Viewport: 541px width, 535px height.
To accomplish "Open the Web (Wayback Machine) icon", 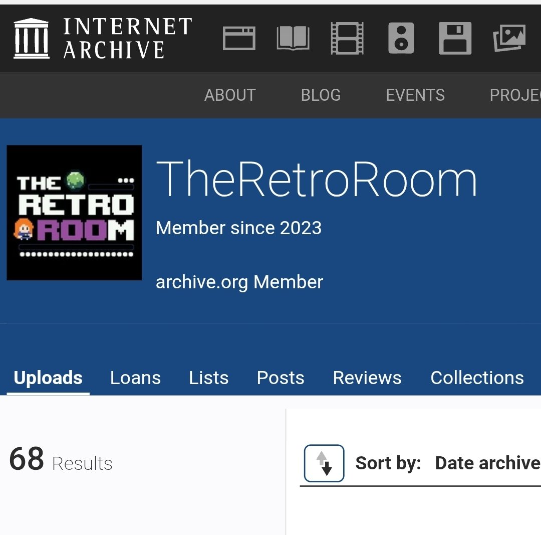I will (239, 38).
